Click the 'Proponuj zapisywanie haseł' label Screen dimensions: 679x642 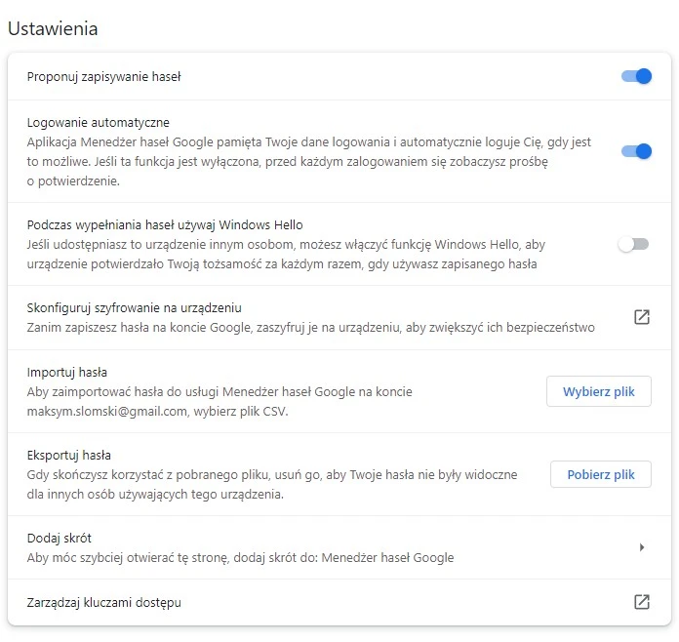(103, 76)
